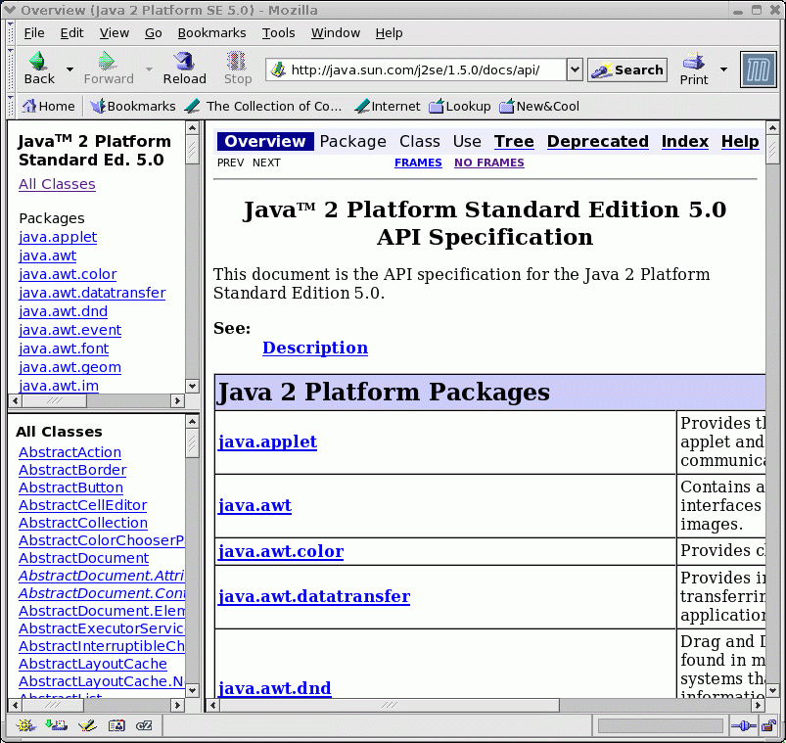Open the View menu

114,33
